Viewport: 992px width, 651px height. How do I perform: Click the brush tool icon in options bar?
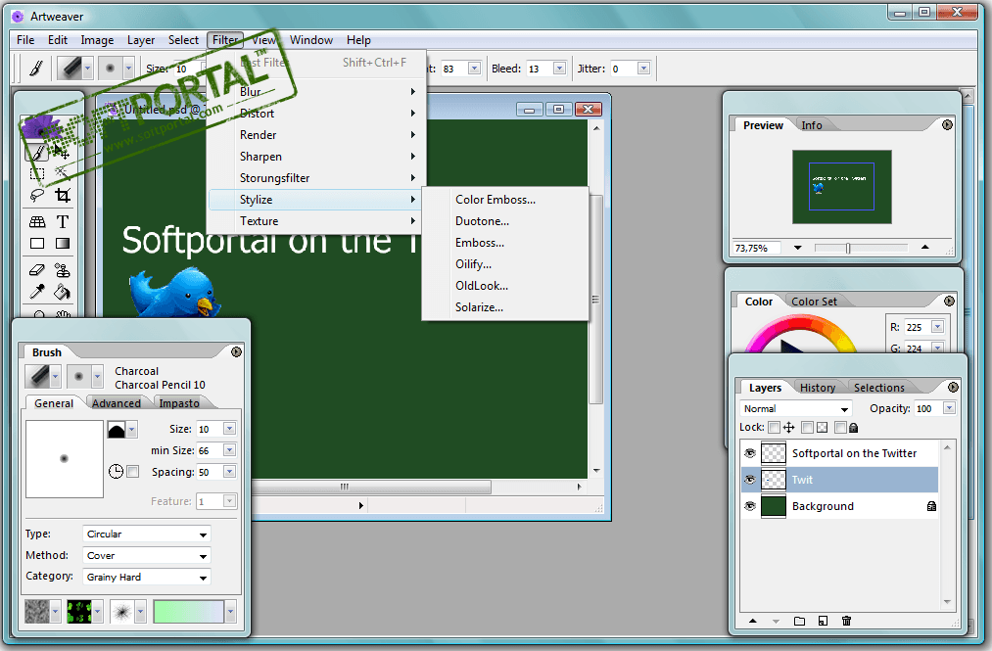(36, 69)
